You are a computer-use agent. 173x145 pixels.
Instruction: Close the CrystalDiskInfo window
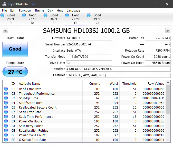click(x=167, y=4)
